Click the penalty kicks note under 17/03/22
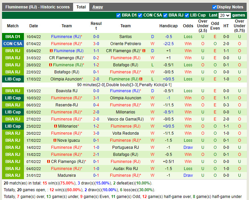The width and height of the screenshot is (249, 200). [x=124, y=85]
